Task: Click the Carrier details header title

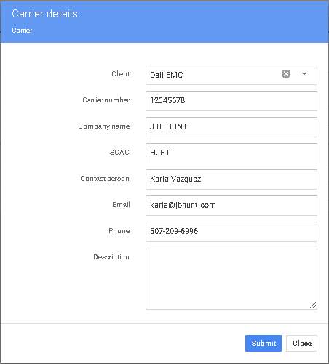Action: click(x=44, y=14)
